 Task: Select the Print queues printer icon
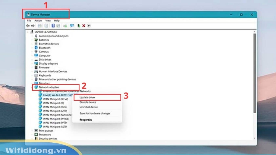(36, 131)
